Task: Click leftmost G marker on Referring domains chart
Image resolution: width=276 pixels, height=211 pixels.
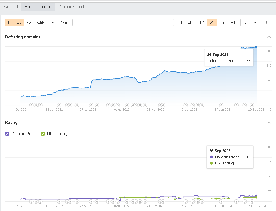Action: point(31,105)
